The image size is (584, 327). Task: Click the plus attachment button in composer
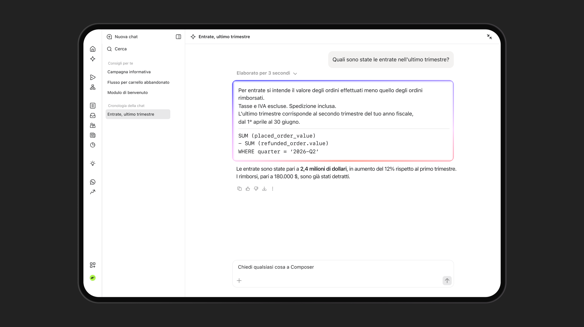tap(239, 281)
